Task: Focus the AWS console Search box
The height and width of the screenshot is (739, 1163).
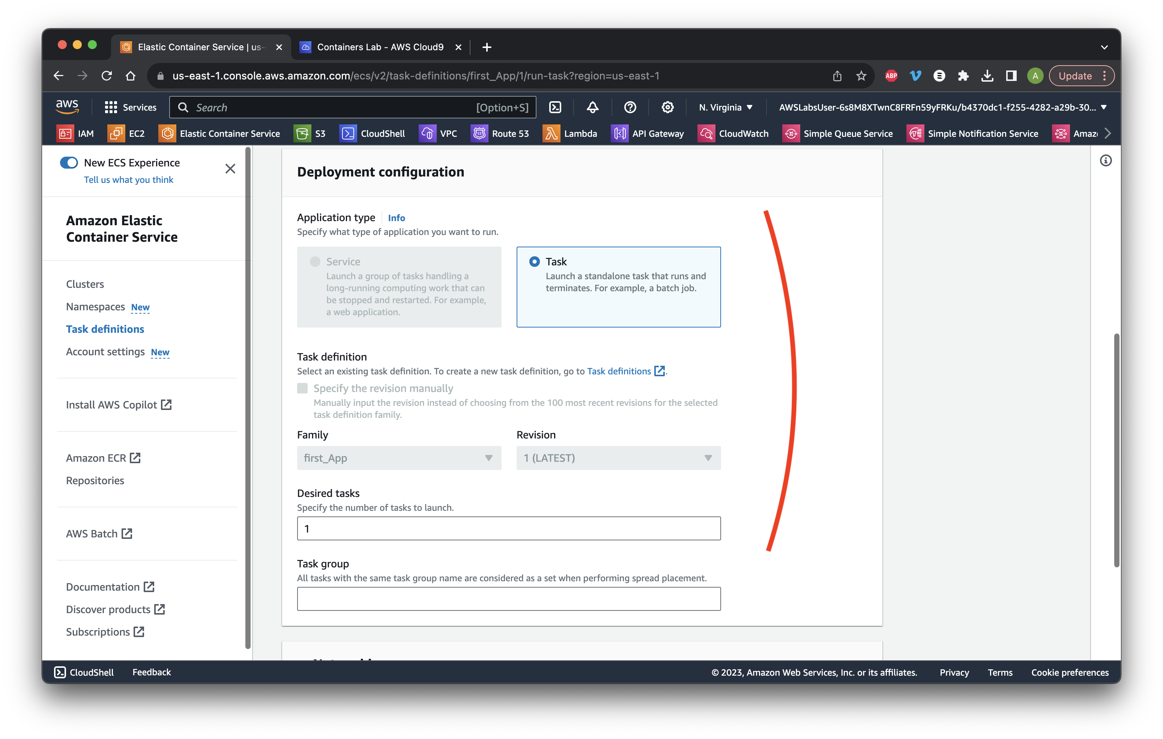Action: (x=353, y=107)
